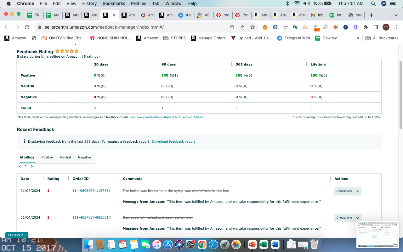Open Siri from the Dock

[x=179, y=244]
